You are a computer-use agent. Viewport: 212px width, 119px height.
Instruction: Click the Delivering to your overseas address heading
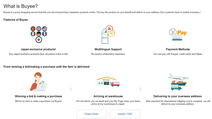(x=178, y=96)
